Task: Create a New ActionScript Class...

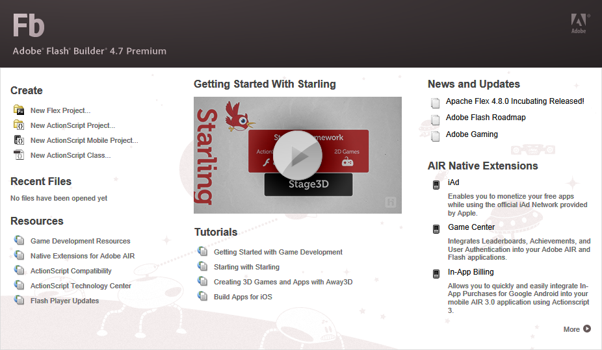Action: 70,155
